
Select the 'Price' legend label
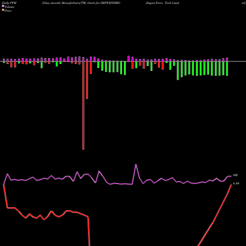coord(8,11)
